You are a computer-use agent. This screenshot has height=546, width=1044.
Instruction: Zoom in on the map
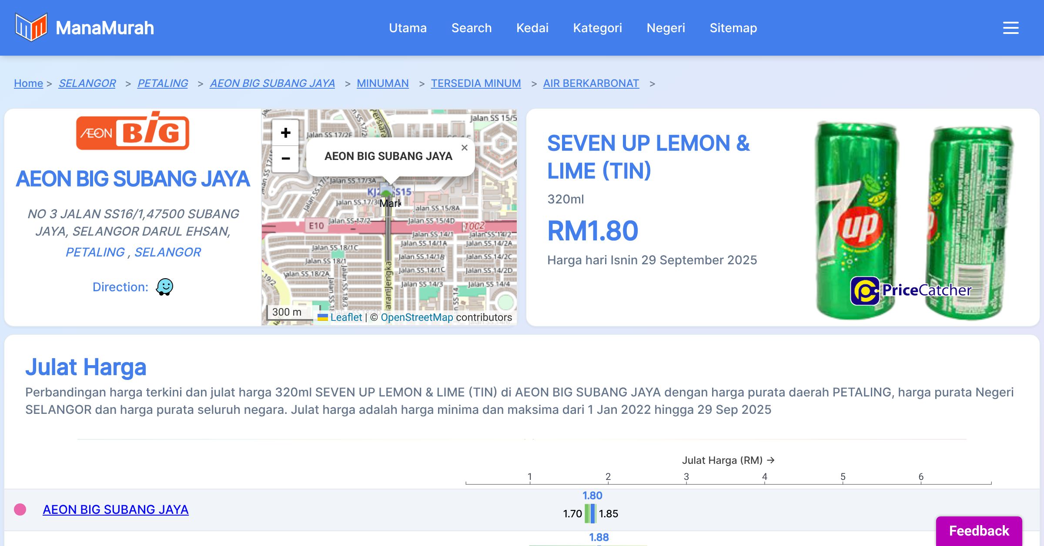(x=285, y=133)
